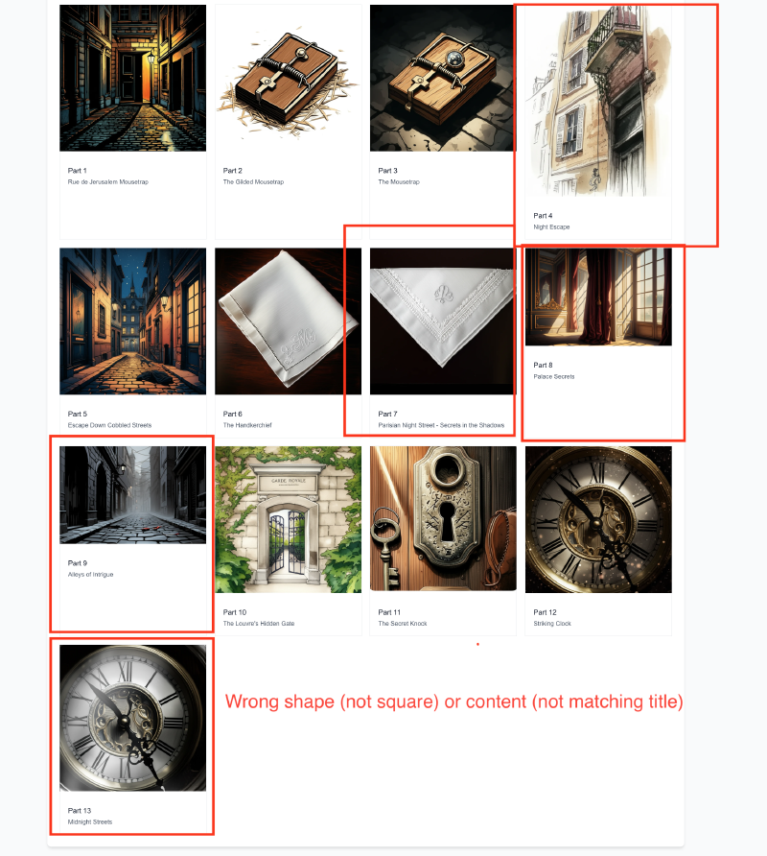
Task: Open the Part 10 ivy-covered gate image
Action: point(288,519)
